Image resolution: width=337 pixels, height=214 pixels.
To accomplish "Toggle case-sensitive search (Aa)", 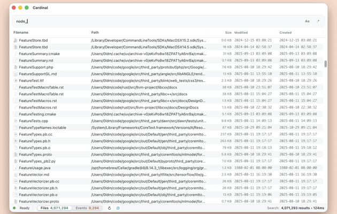I will coord(307,21).
